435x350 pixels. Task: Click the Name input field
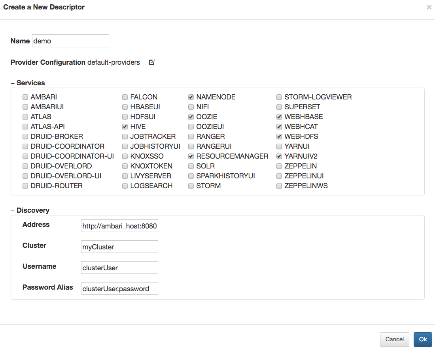click(x=70, y=41)
